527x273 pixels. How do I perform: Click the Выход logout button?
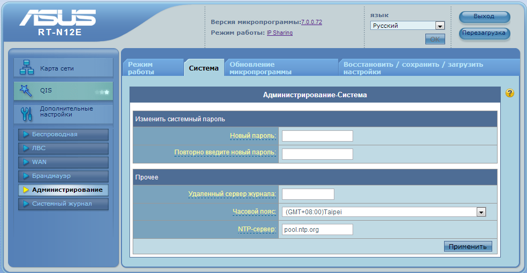(x=484, y=17)
